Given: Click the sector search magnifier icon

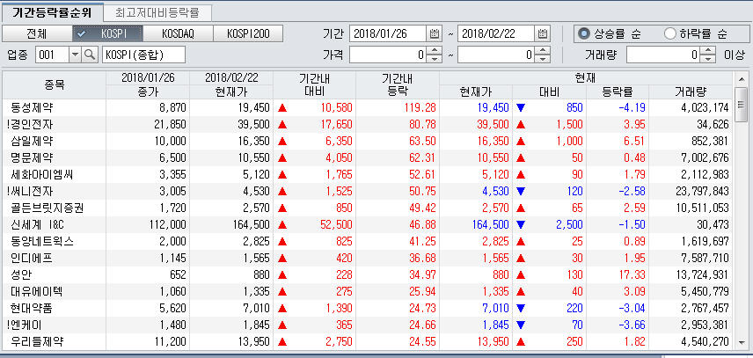Looking at the screenshot, I should (x=90, y=55).
